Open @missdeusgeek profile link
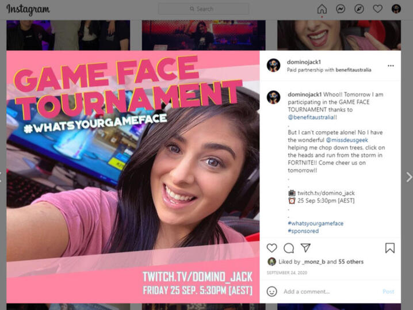Image resolution: width=413 pixels, height=310 pixels. tap(347, 140)
